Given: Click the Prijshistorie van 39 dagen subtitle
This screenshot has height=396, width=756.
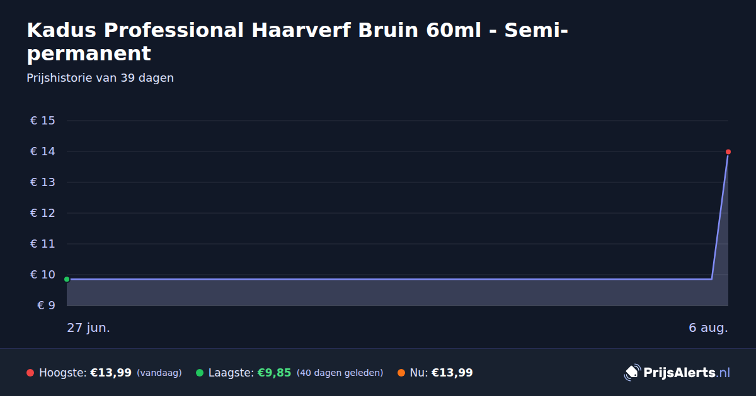Looking at the screenshot, I should coord(100,78).
